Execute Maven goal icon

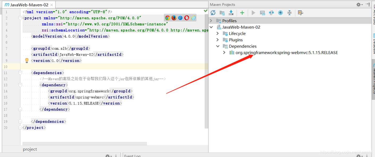[x=262, y=13]
